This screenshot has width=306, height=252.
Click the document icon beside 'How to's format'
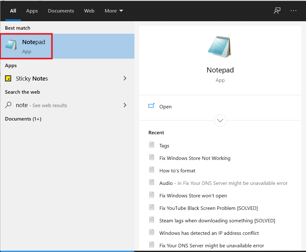coord(152,170)
